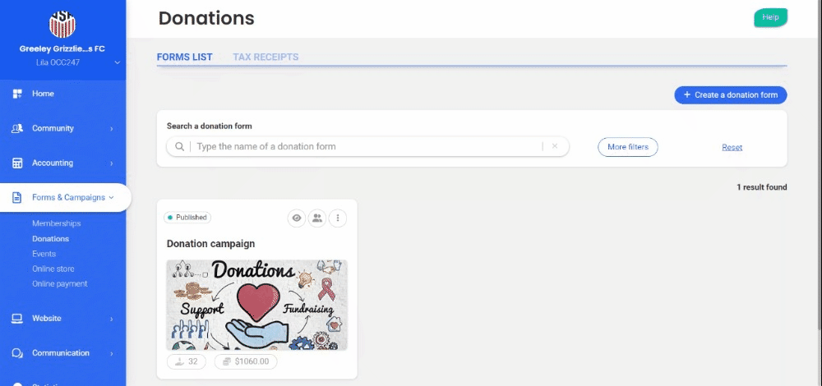Click the 'Lila OCC247' user name
This screenshot has width=822, height=386.
pos(58,63)
